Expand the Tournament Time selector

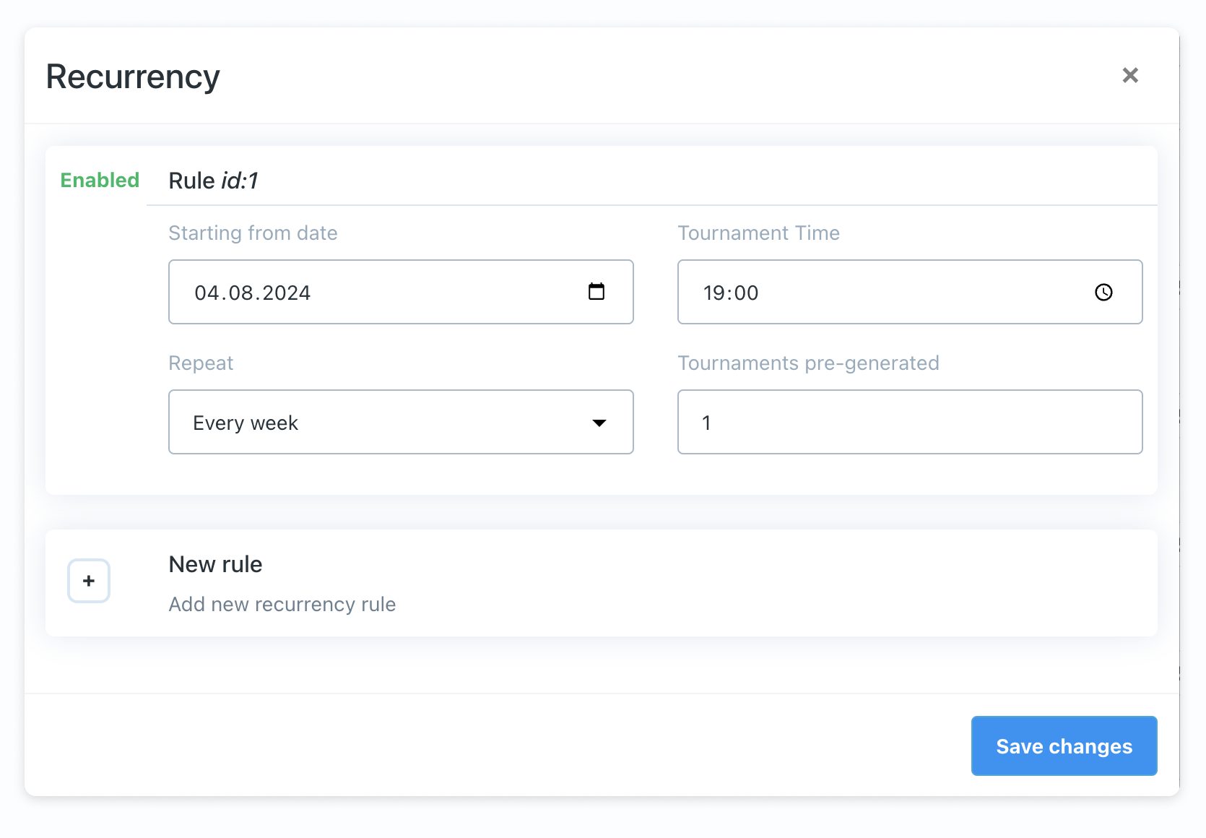tap(909, 292)
